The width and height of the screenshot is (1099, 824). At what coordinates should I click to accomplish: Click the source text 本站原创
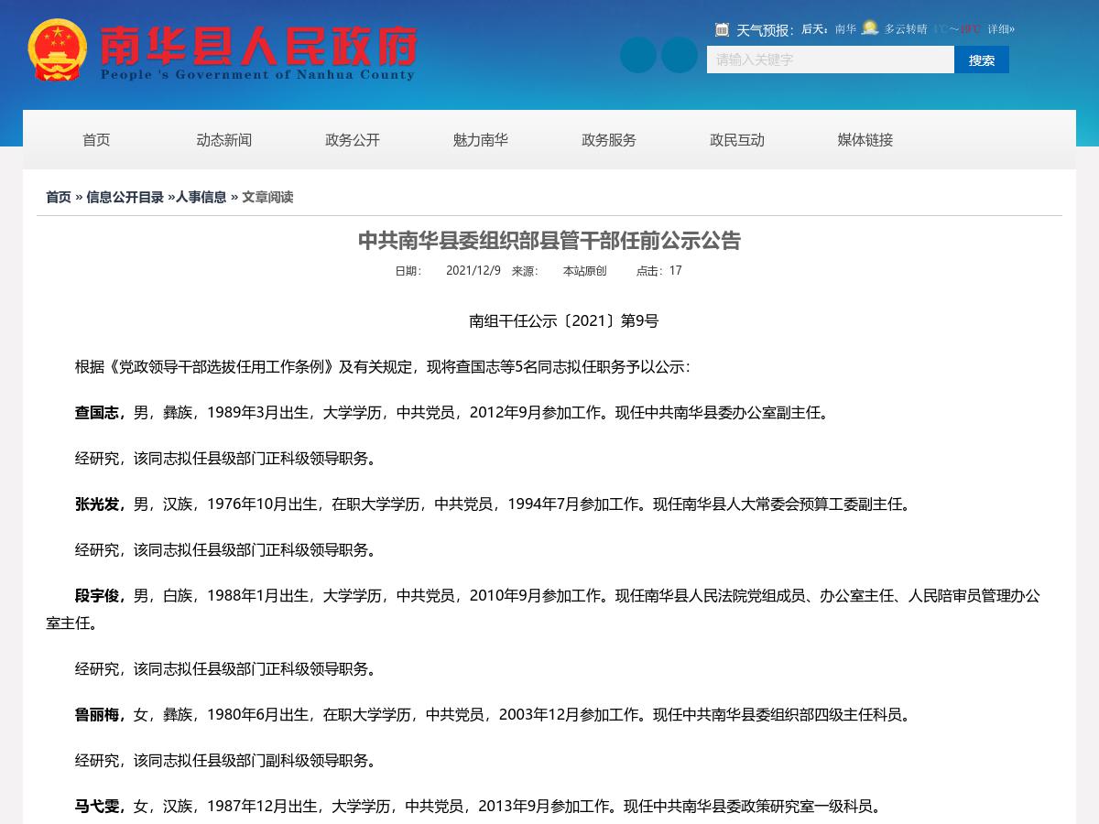click(x=584, y=271)
